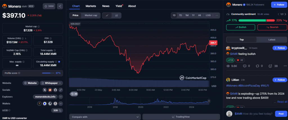Go to next community sentiment page arrow

click(x=286, y=14)
